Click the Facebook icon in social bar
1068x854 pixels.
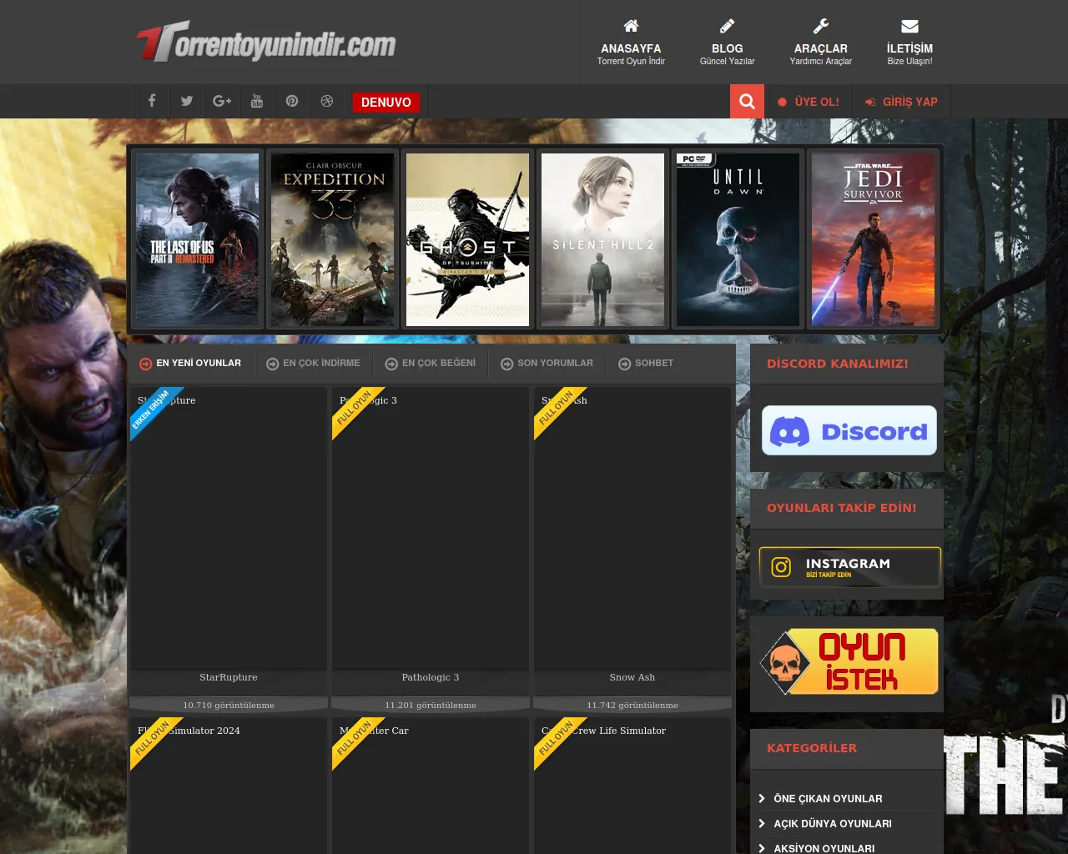point(151,101)
